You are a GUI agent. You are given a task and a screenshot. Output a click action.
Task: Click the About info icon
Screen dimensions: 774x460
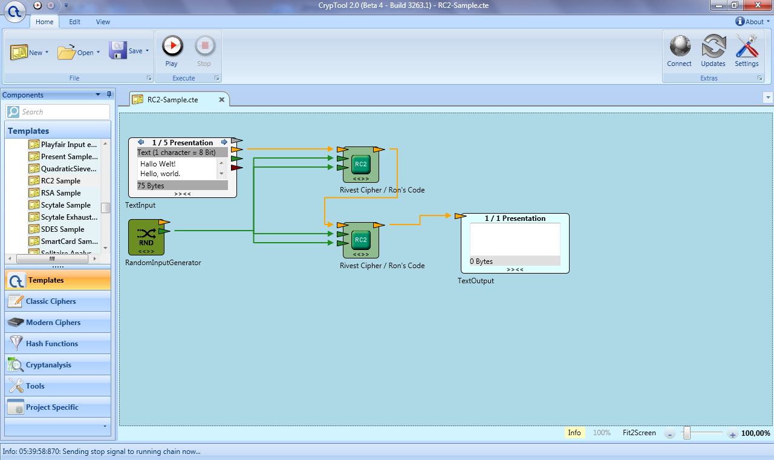(740, 21)
